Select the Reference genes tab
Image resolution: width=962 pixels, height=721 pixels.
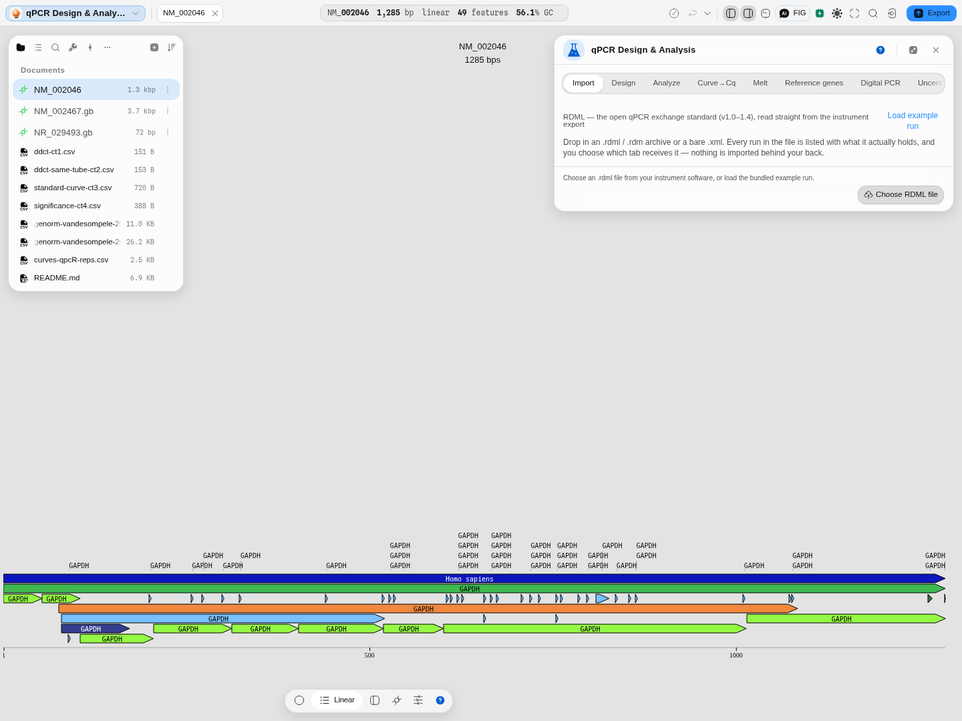814,83
